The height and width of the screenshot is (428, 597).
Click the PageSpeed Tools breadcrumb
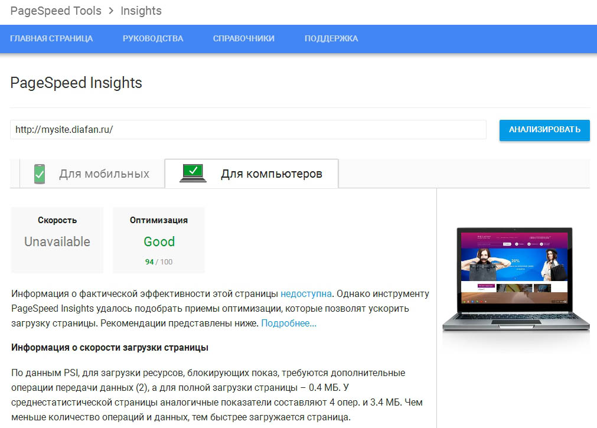click(56, 11)
